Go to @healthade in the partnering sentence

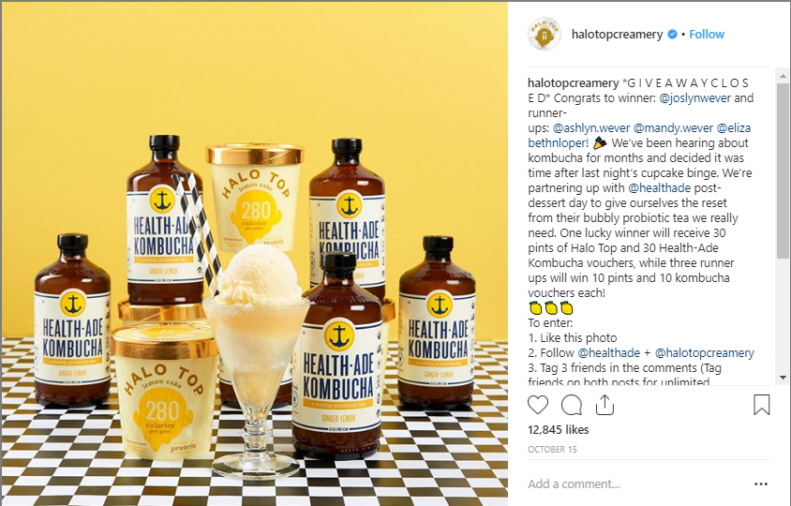click(660, 188)
